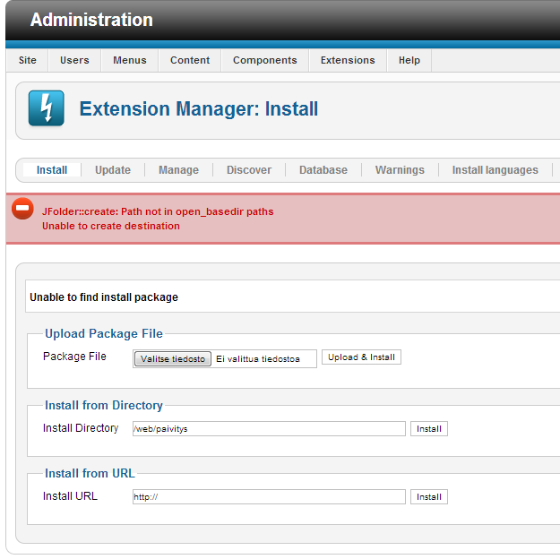Switch to the Update tab

113,170
